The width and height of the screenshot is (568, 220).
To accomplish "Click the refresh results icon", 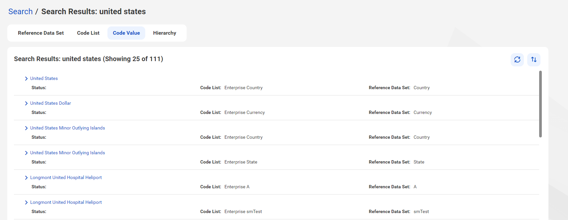I will pos(517,60).
